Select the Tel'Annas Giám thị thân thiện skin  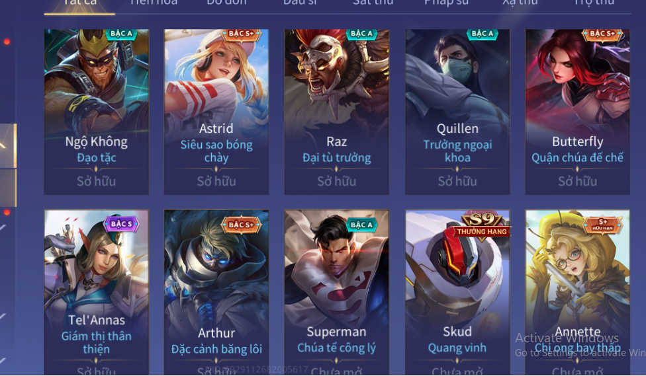coord(97,292)
